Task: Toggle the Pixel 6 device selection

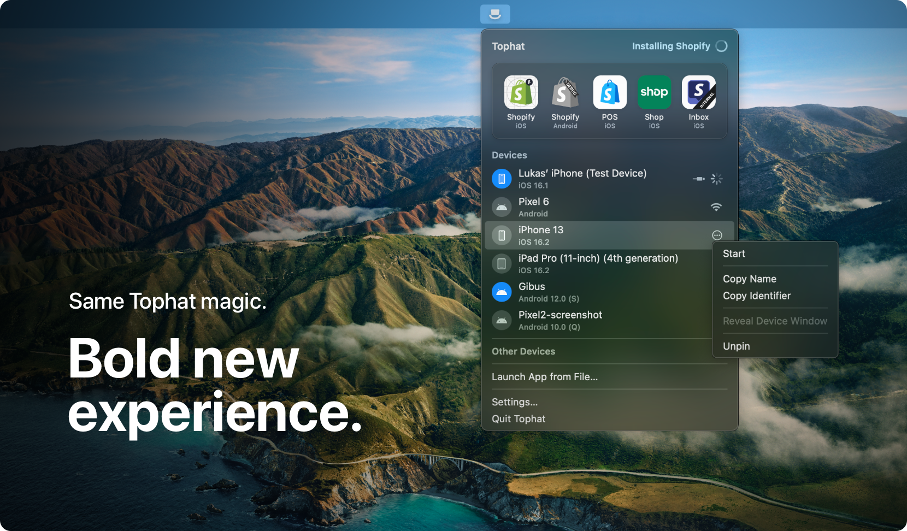Action: point(502,207)
